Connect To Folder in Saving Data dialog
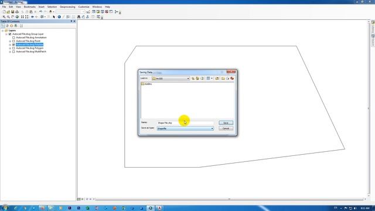Image resolution: width=375 pixels, height=211 pixels. click(x=217, y=78)
